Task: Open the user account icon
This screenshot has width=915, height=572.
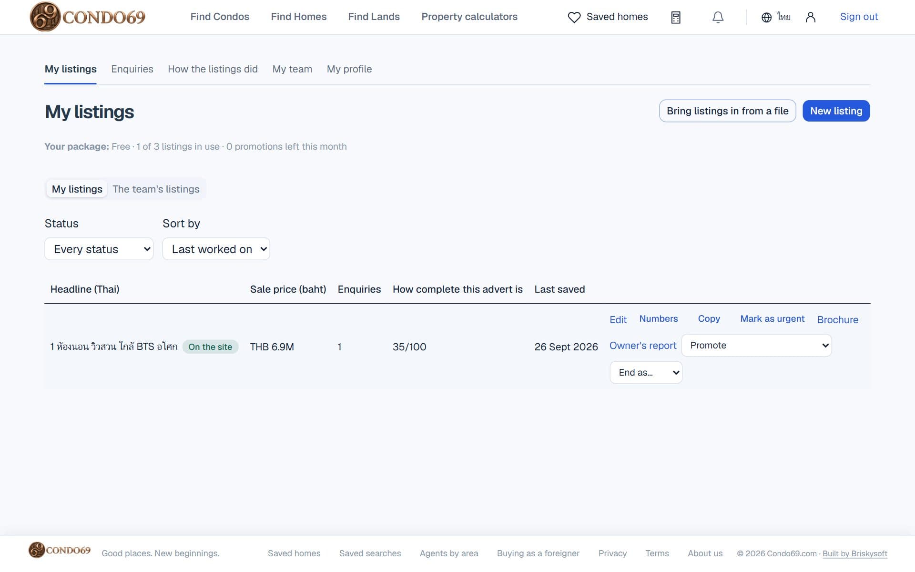Action: 811,17
